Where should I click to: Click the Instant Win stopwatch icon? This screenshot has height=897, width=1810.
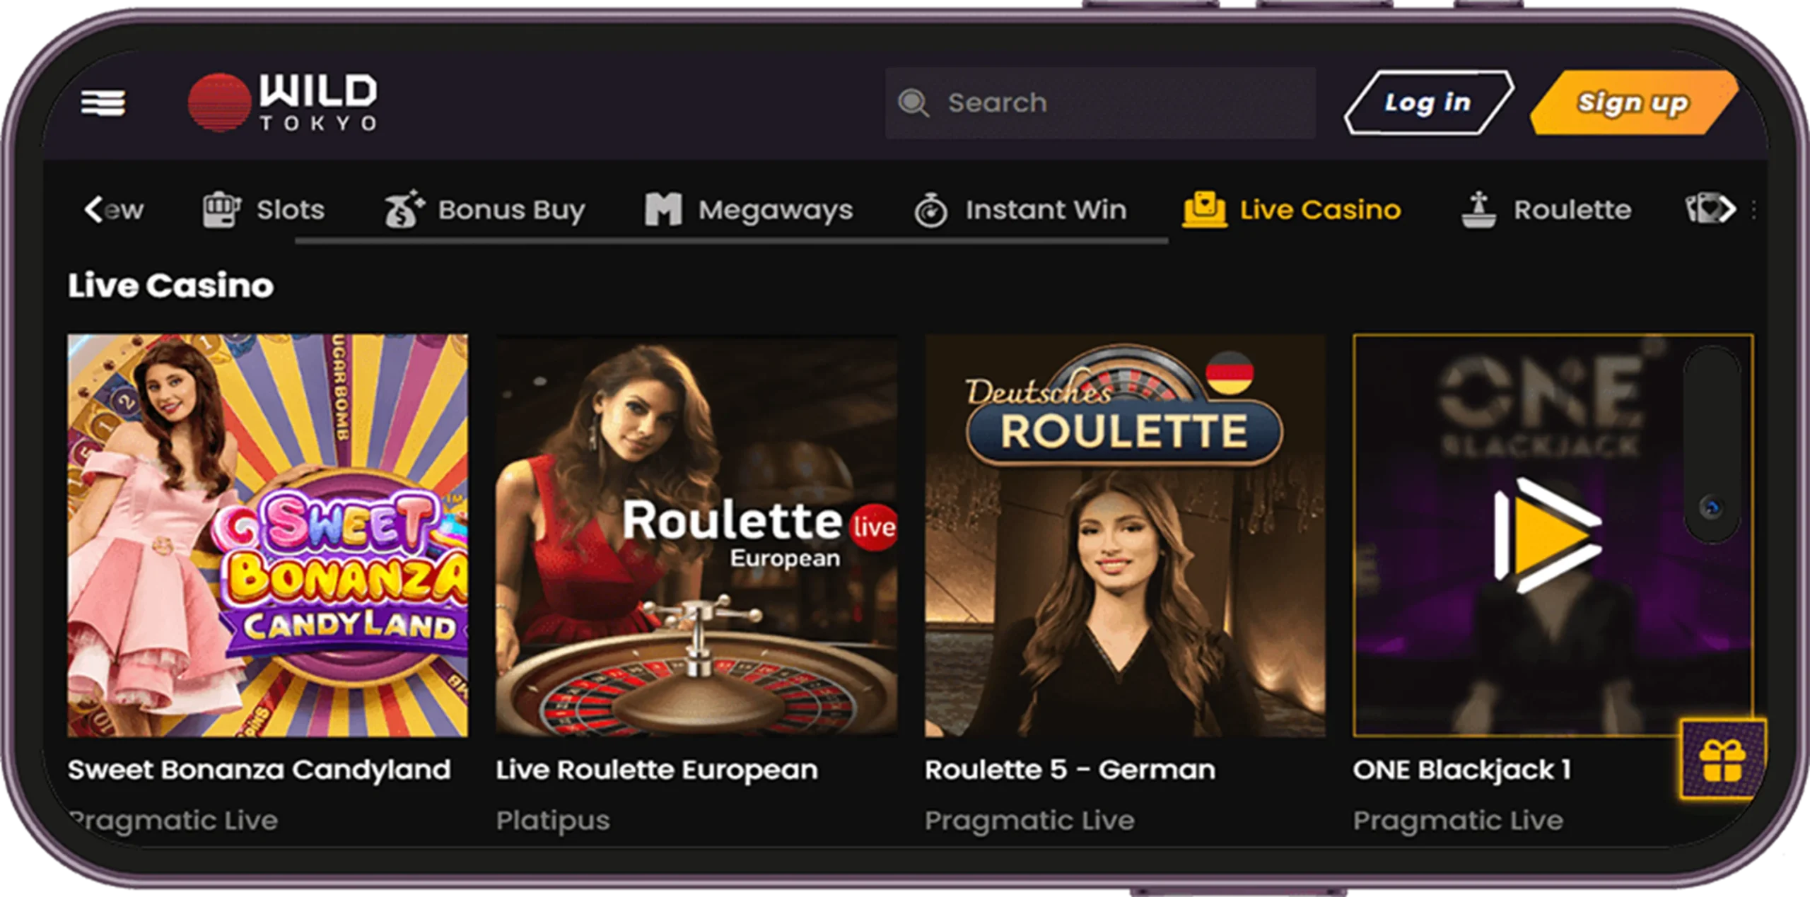pos(930,210)
